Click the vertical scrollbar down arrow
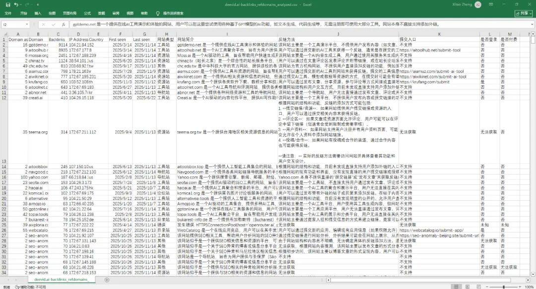 tap(533, 274)
